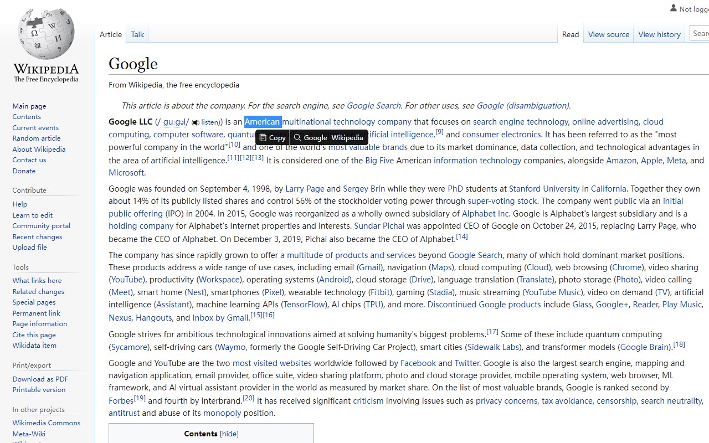709x443 pixels.
Task: Get the Permanent link
Action: (x=37, y=313)
